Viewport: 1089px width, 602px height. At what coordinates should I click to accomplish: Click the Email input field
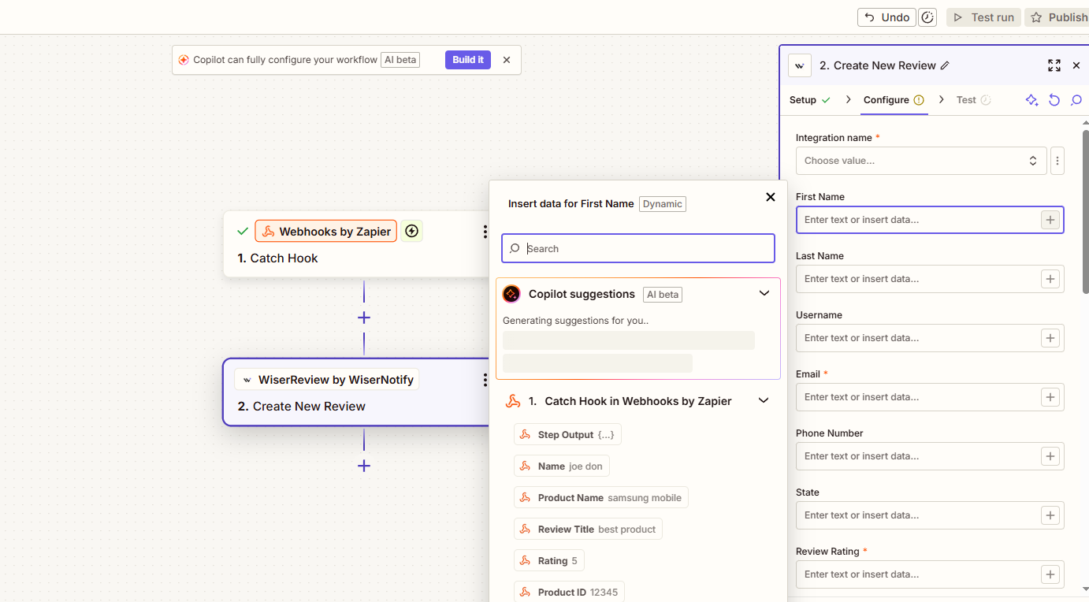917,397
